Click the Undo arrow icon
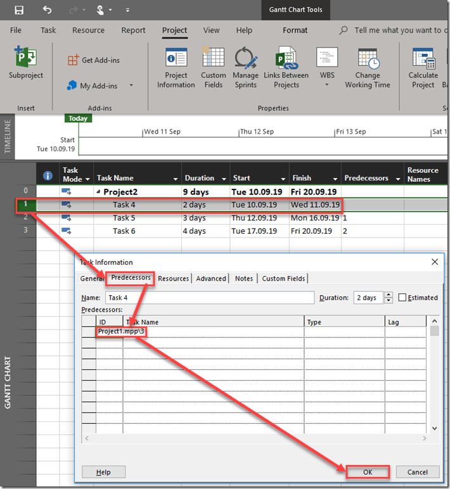The image size is (450, 489). click(x=48, y=10)
